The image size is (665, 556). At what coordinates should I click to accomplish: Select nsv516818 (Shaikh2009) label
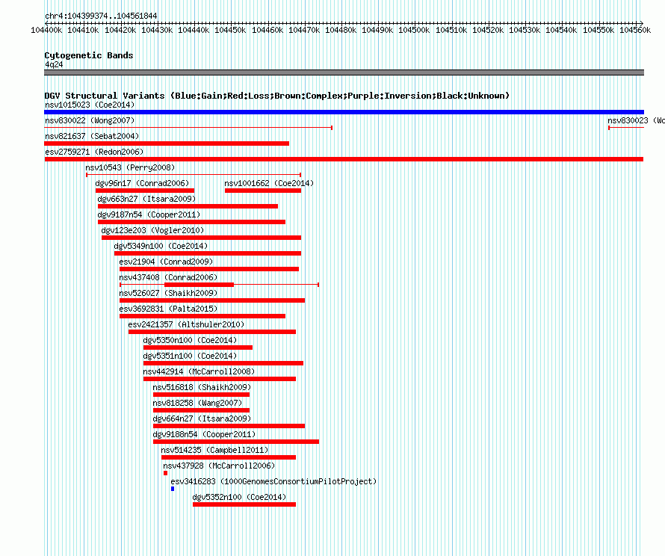point(202,387)
